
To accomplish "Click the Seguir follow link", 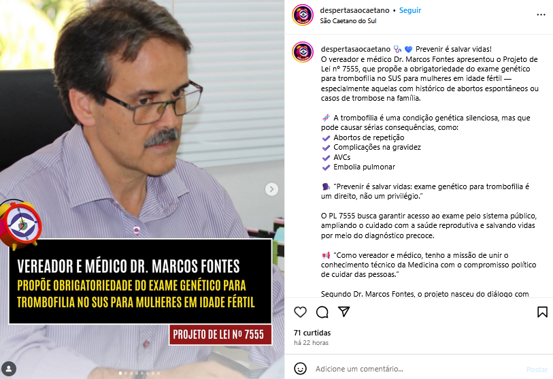I will (x=409, y=11).
